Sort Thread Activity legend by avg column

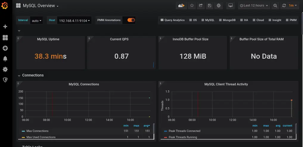pyautogui.click(x=278, y=126)
